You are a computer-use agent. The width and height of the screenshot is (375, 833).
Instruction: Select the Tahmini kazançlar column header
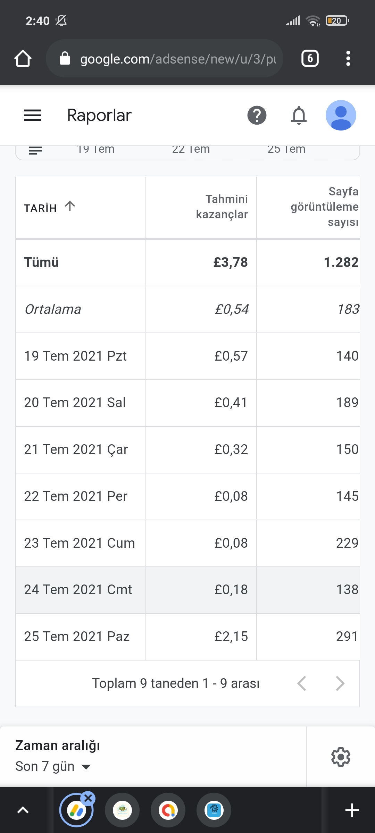222,207
